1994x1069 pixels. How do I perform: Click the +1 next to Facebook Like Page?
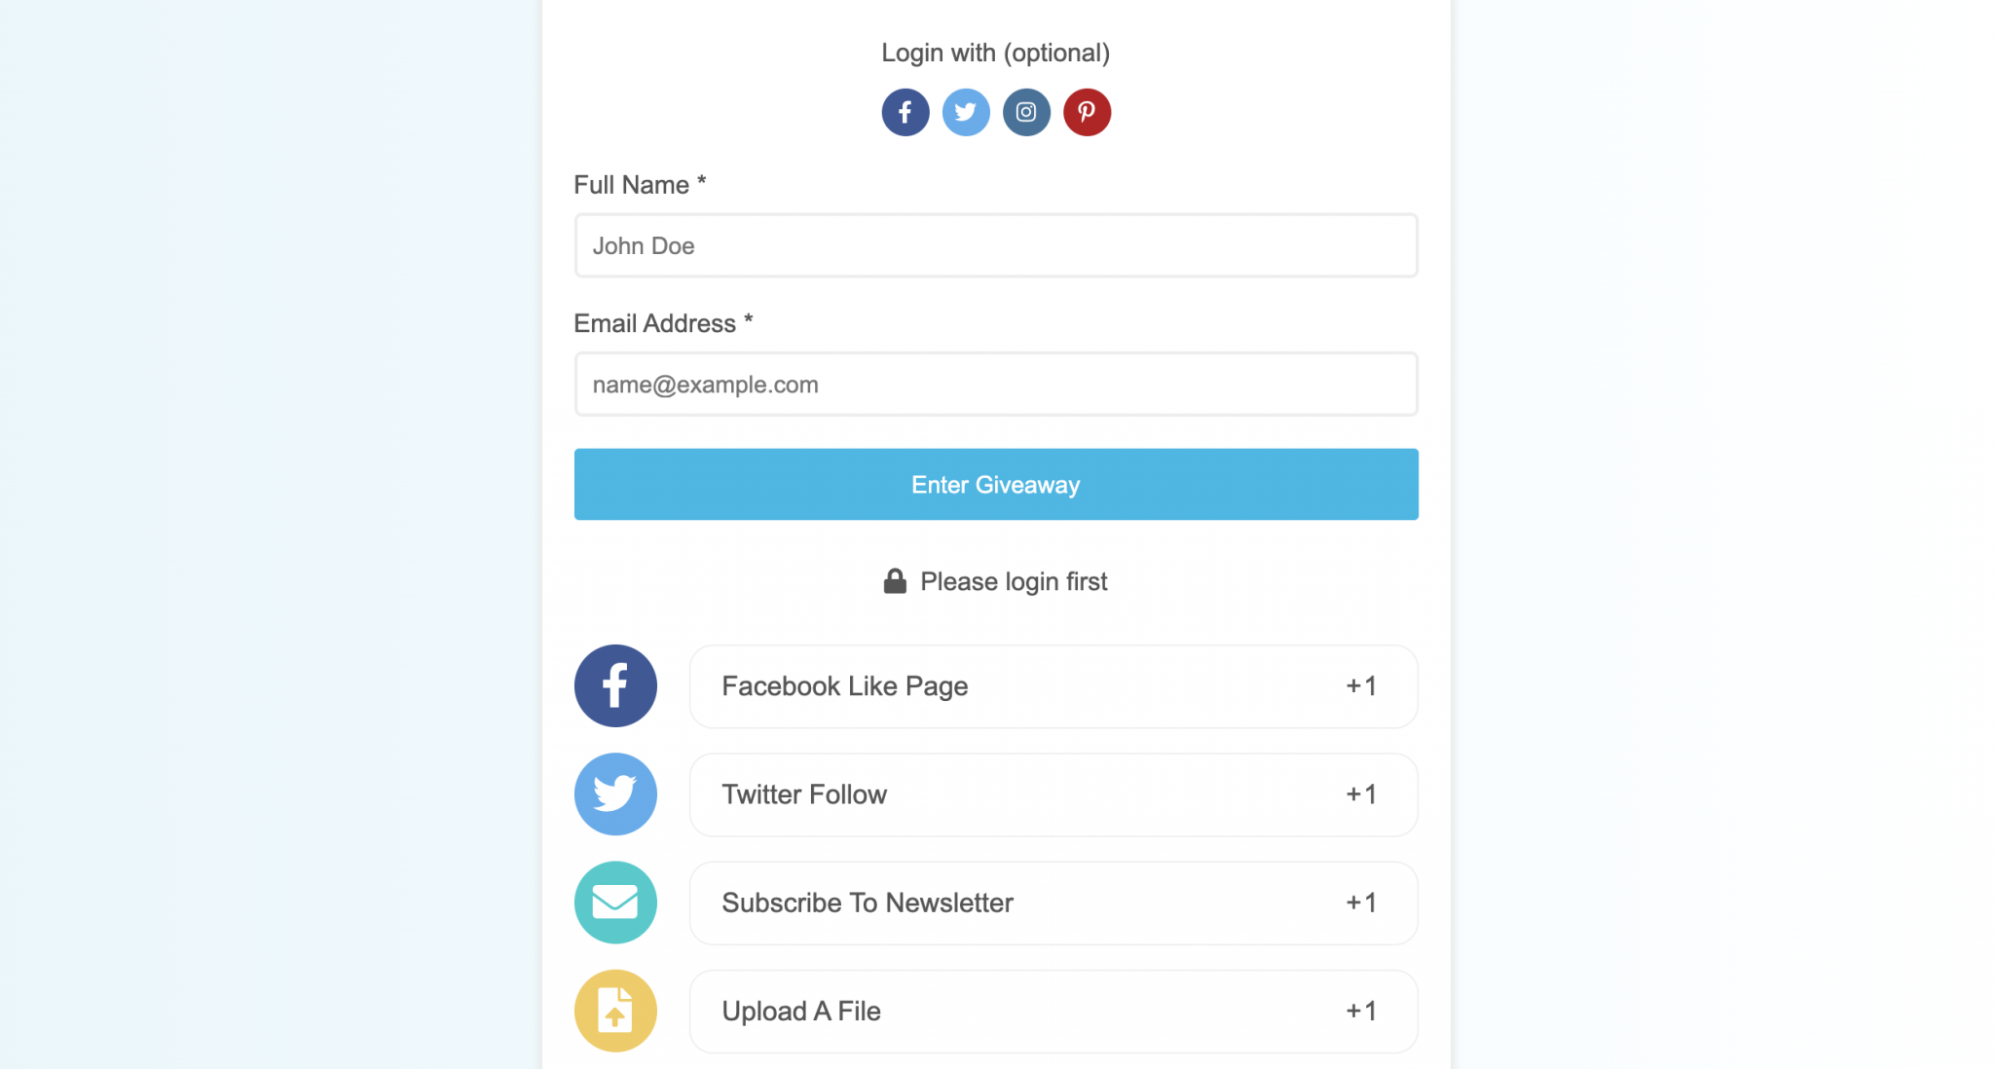(x=1360, y=685)
